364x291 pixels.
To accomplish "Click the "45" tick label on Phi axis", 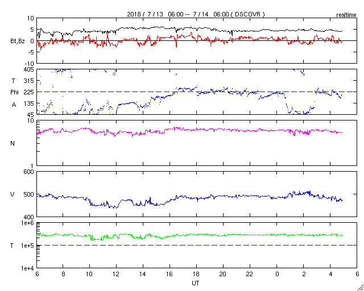I will 31,115.
